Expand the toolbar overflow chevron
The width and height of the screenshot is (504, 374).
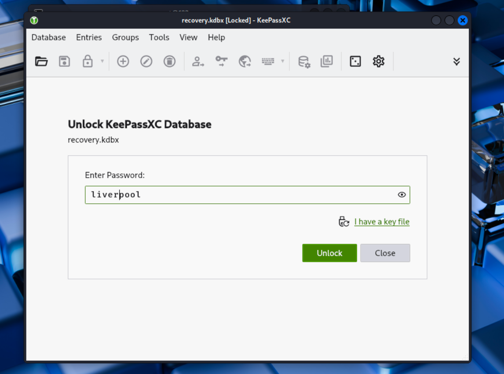[x=457, y=62]
